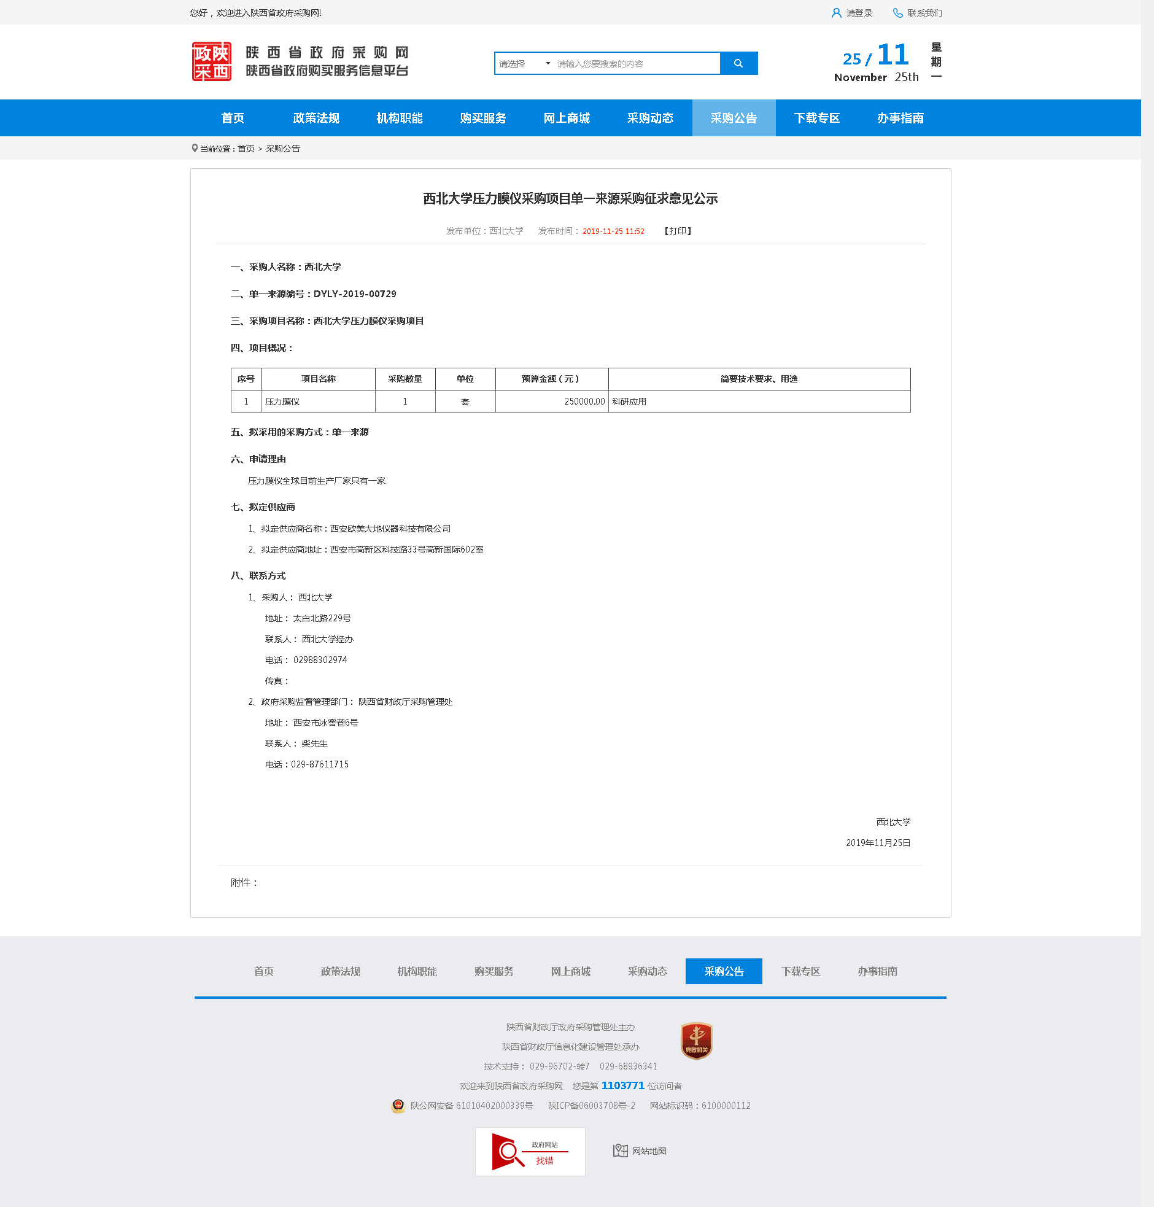The height and width of the screenshot is (1207, 1154).
Task: Click phone number 02988302974
Action: pyautogui.click(x=320, y=660)
